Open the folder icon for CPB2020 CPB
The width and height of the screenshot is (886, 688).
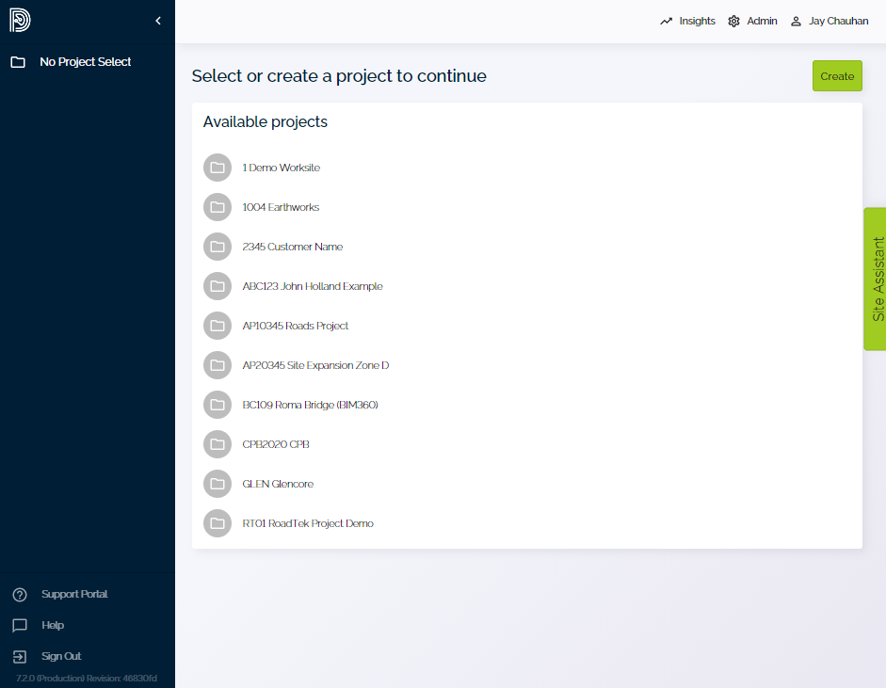point(217,444)
